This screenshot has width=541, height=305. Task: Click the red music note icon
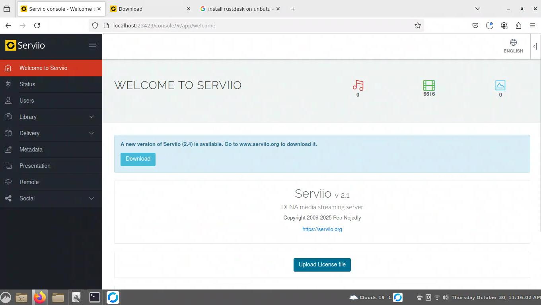tap(358, 85)
